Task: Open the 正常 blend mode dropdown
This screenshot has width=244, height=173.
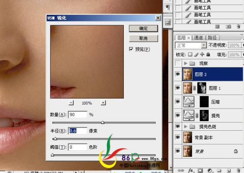Action: (x=191, y=45)
